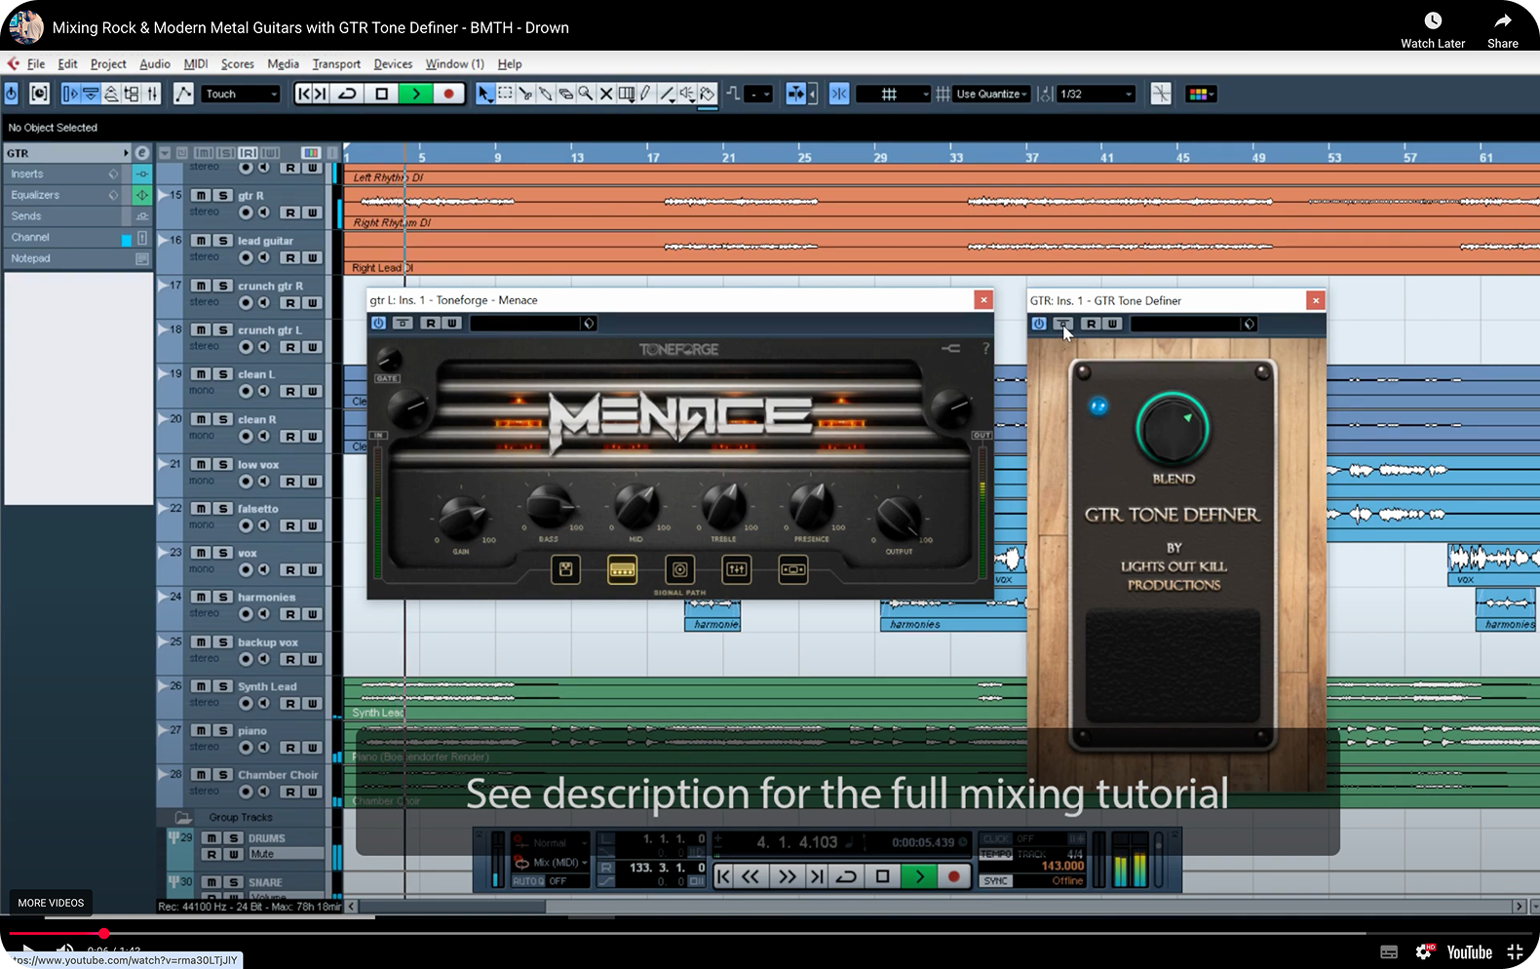Solo the crunch gtr R track

tap(222, 286)
